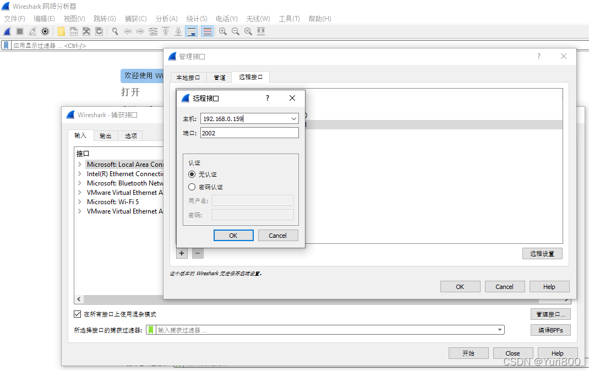Select the Intel(R) Ethernet Connection row text
This screenshot has width=589, height=371.
tap(125, 174)
